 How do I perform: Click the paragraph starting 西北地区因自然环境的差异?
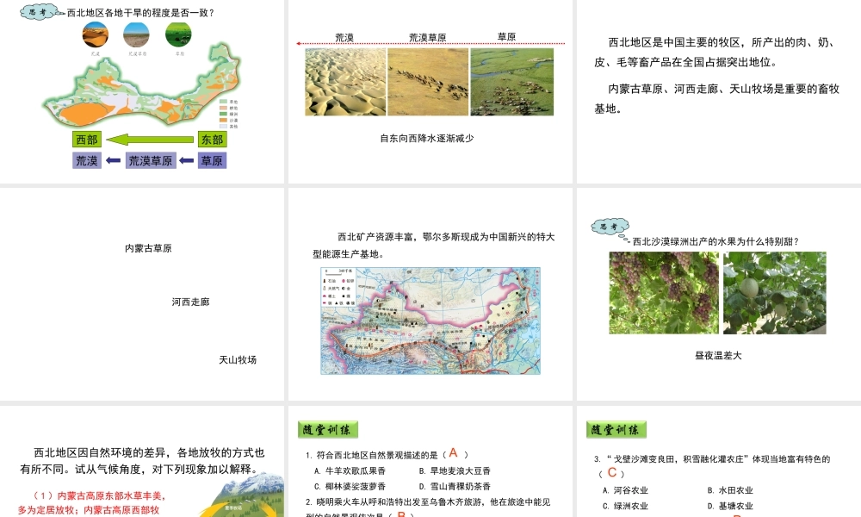click(x=142, y=461)
